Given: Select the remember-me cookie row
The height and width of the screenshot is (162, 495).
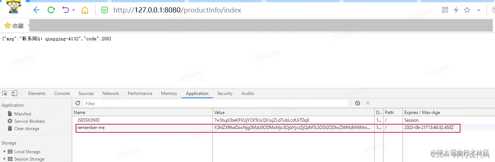Looking at the screenshot, I should pos(283,128).
